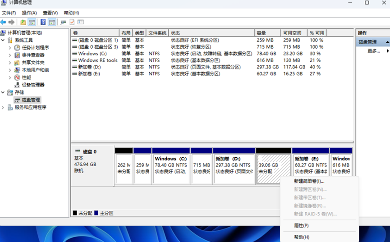The height and width of the screenshot is (242, 390).
Task: Open the 查看(V) menu
Action: (x=50, y=13)
